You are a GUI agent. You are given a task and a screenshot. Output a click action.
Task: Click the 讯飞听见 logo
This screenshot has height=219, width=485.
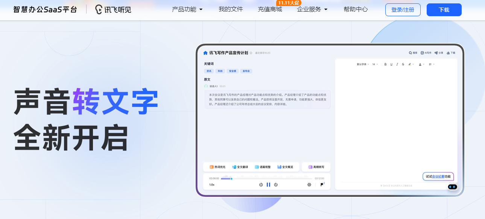(113, 9)
